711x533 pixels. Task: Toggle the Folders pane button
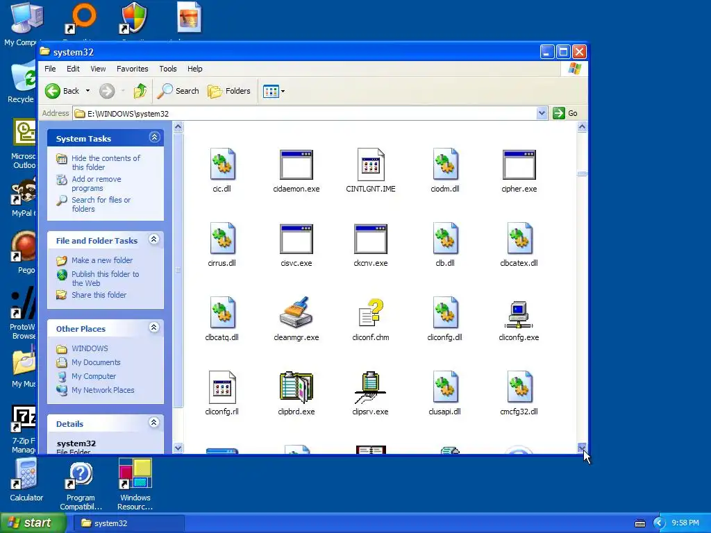pos(229,91)
